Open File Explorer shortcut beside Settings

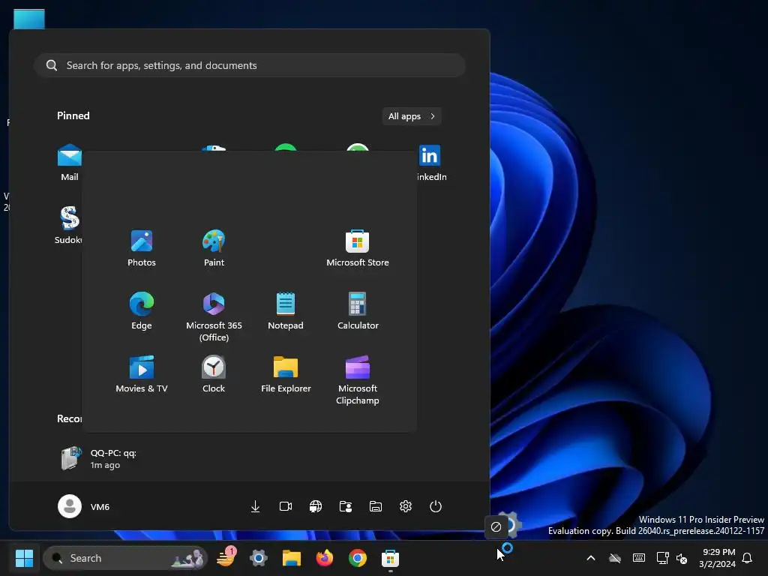[376, 506]
